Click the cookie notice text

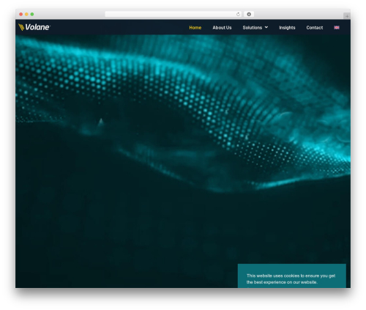[291, 278]
